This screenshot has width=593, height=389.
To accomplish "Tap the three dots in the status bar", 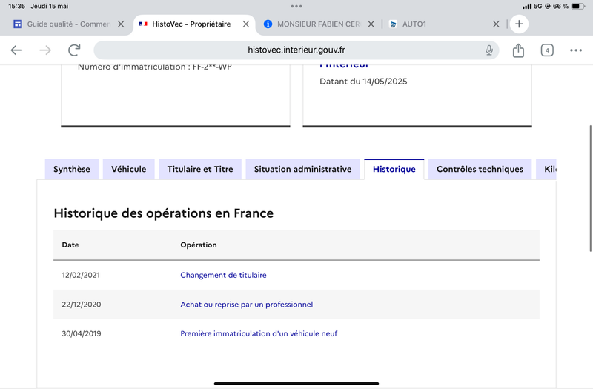I will point(296,6).
